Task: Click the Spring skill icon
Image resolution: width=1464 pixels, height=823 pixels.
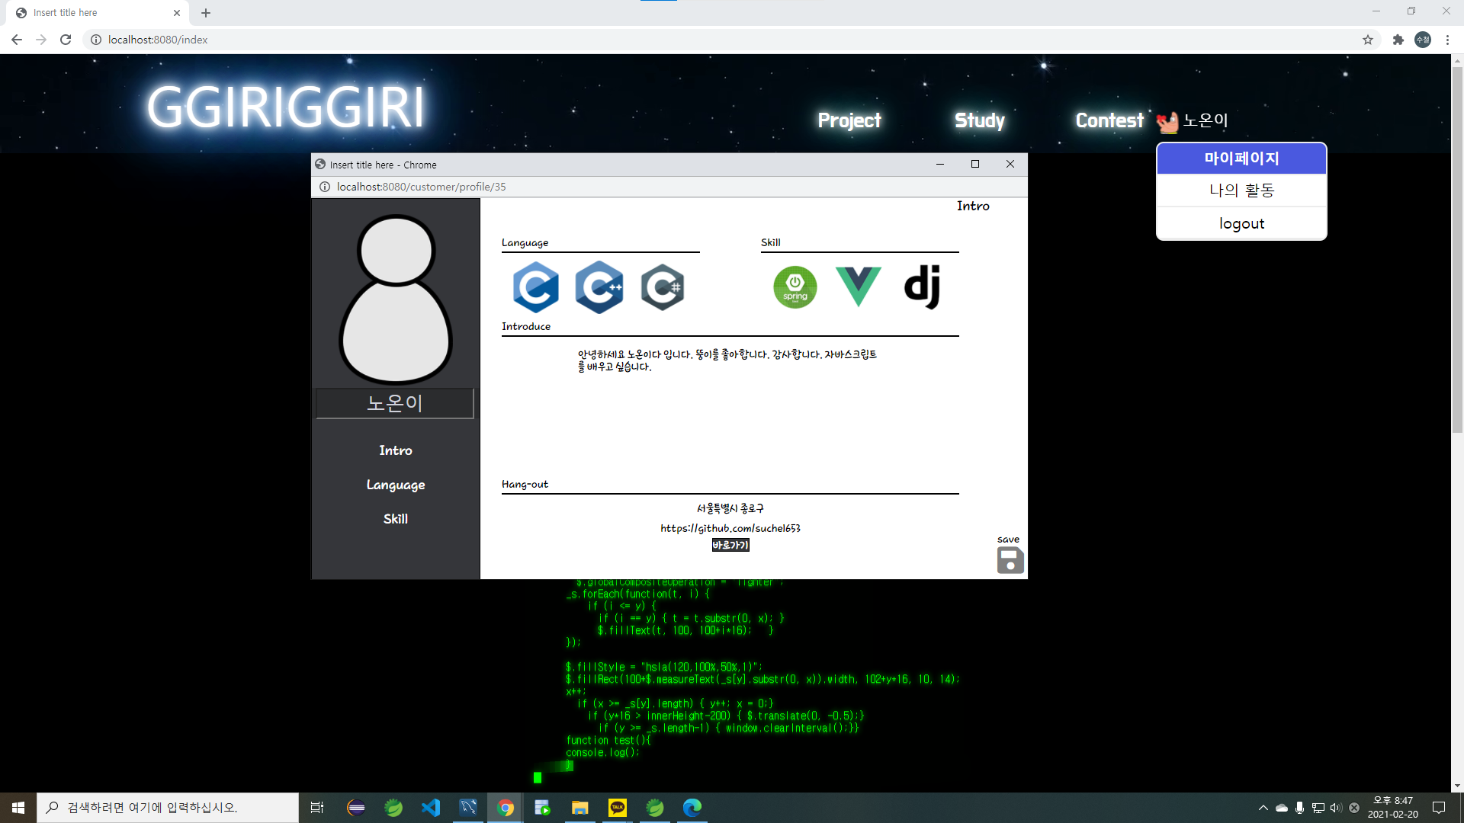Action: [795, 287]
